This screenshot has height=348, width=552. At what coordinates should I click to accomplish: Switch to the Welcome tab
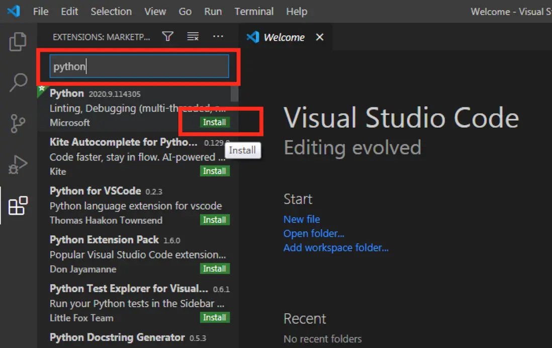point(284,37)
